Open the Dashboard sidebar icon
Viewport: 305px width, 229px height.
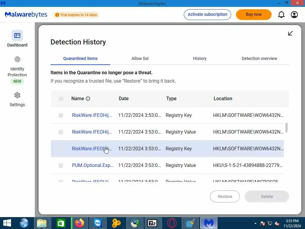click(x=17, y=35)
